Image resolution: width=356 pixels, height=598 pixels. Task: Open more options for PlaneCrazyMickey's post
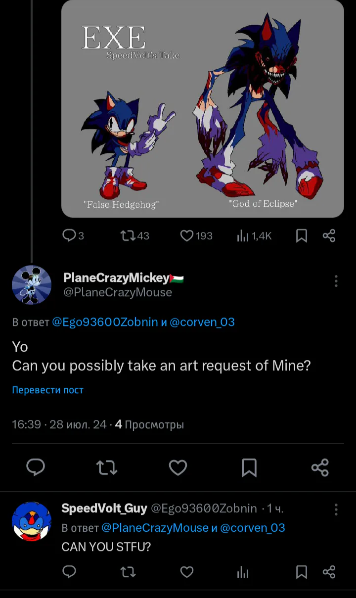pyautogui.click(x=336, y=281)
